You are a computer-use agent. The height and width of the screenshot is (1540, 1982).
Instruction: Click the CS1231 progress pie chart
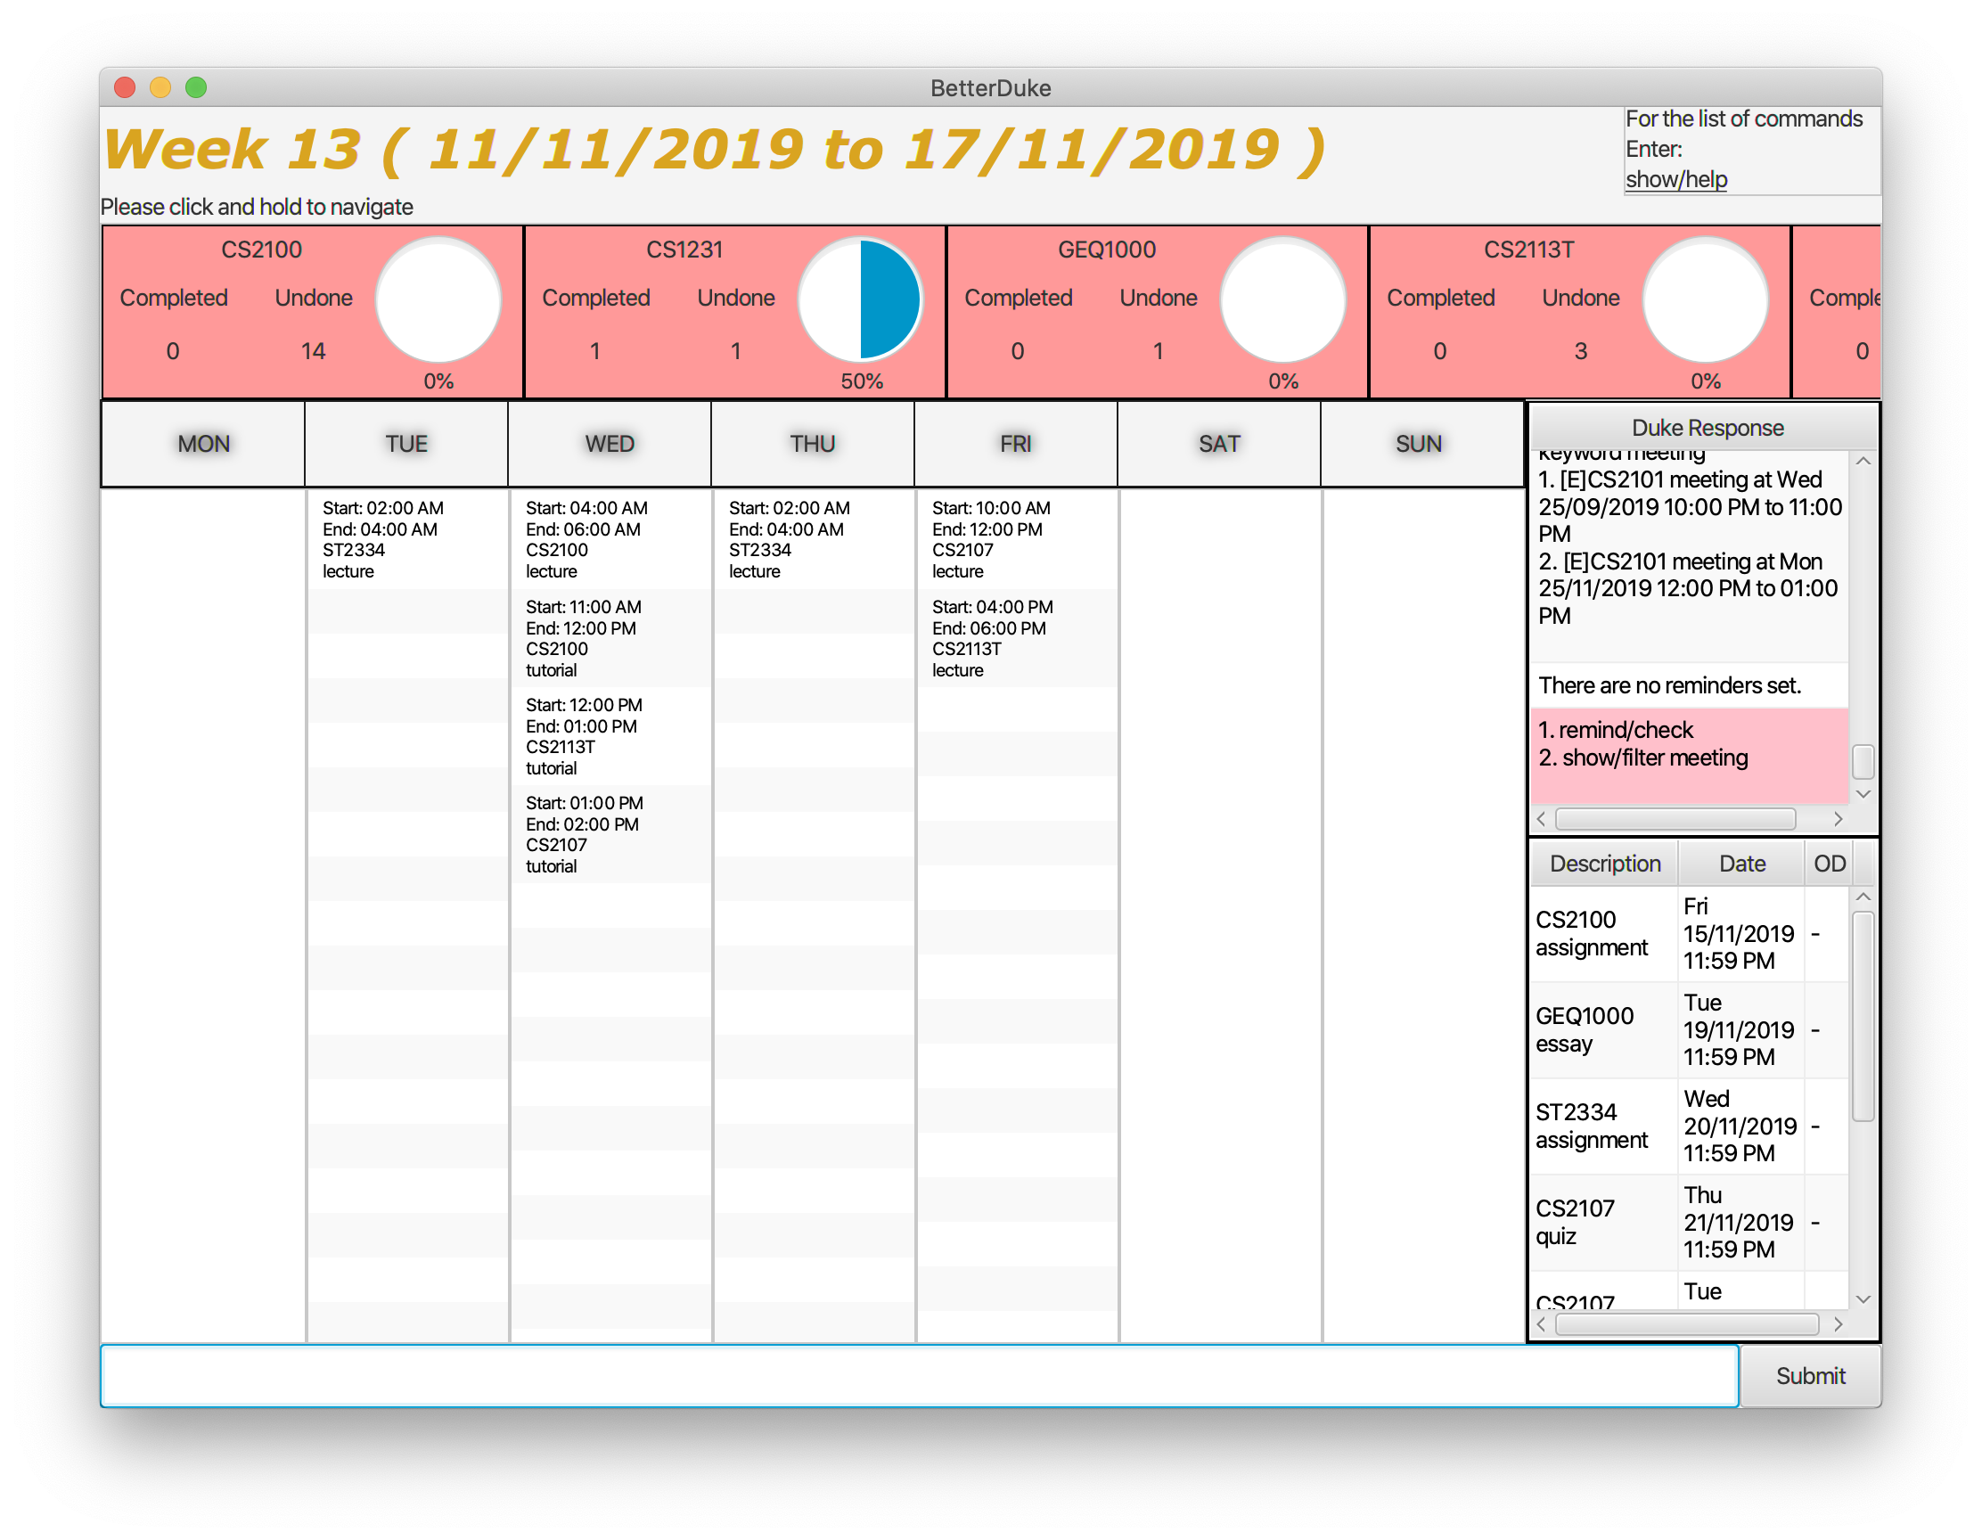860,299
